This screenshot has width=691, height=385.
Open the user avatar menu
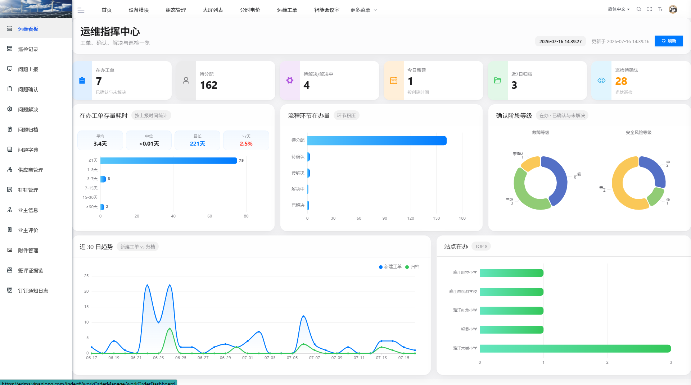point(673,9)
